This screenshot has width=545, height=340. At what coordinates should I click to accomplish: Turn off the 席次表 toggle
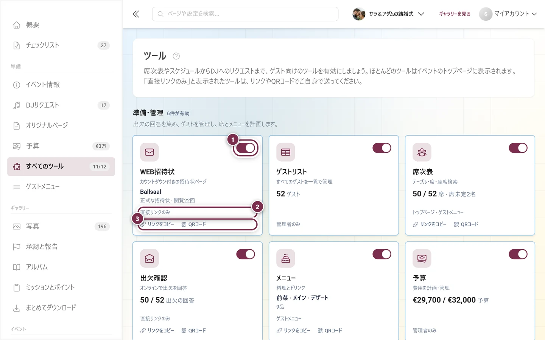pos(518,148)
